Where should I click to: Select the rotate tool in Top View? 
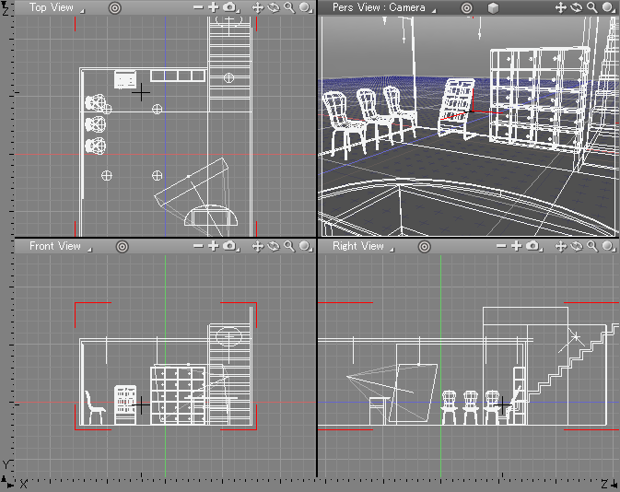coord(274,7)
